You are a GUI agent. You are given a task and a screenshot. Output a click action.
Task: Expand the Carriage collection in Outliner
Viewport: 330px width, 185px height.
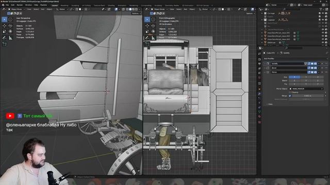click(x=262, y=13)
